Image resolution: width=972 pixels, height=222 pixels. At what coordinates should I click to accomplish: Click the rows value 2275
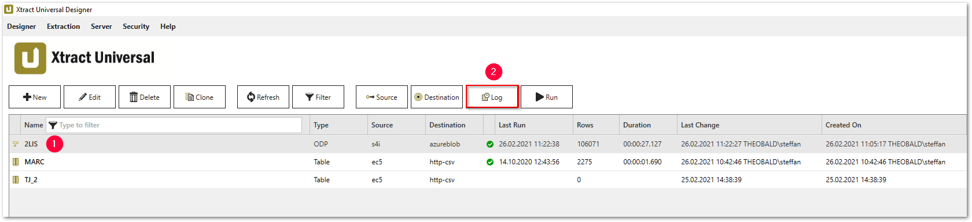coord(584,162)
